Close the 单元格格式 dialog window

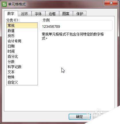pos(111,3)
